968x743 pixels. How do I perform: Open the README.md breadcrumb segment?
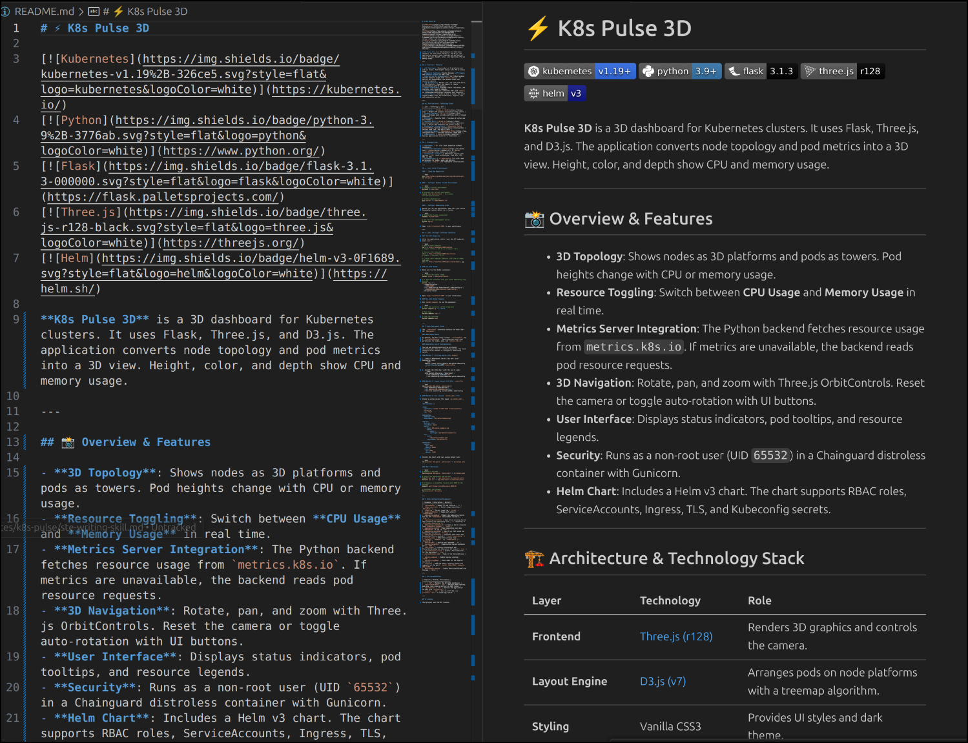44,11
